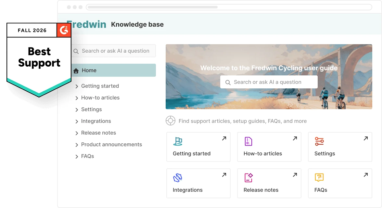Expand the Release notes sidebar chevron

pos(77,133)
